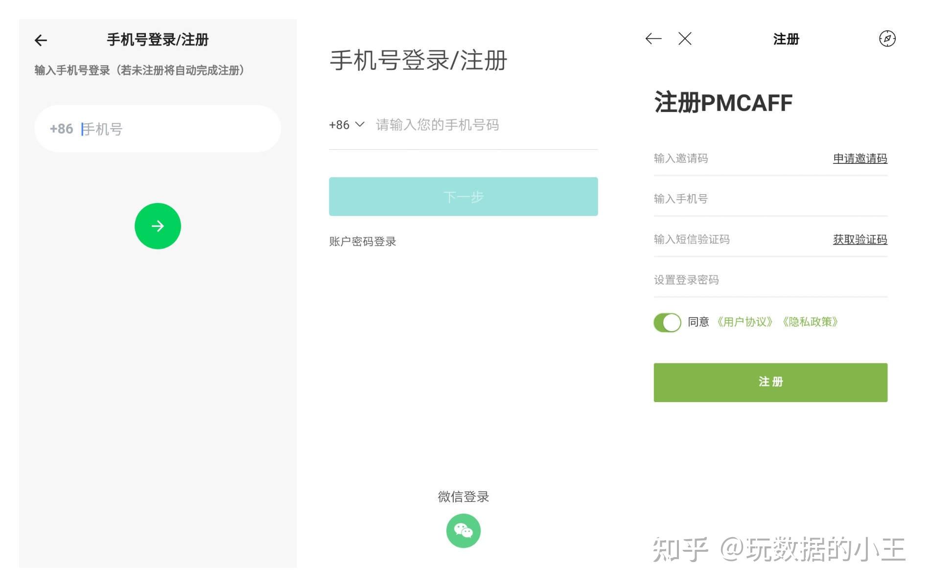Open 账户密码登录 option

coord(363,241)
